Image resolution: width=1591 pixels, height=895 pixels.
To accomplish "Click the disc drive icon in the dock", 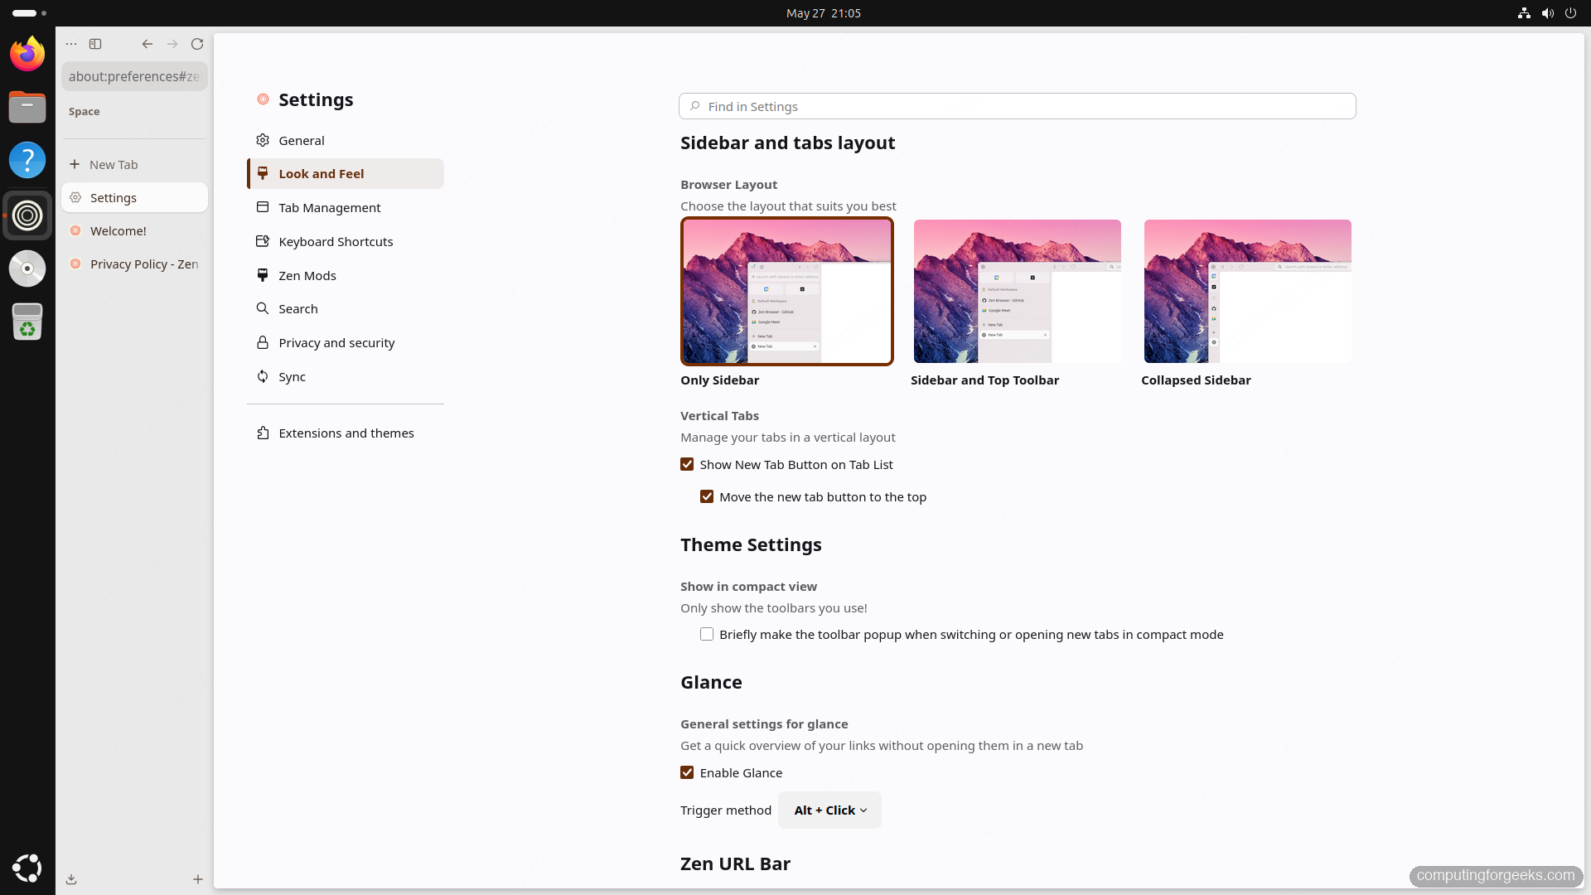I will coord(27,268).
